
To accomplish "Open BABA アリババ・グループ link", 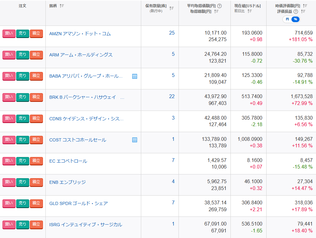I will (86, 76).
